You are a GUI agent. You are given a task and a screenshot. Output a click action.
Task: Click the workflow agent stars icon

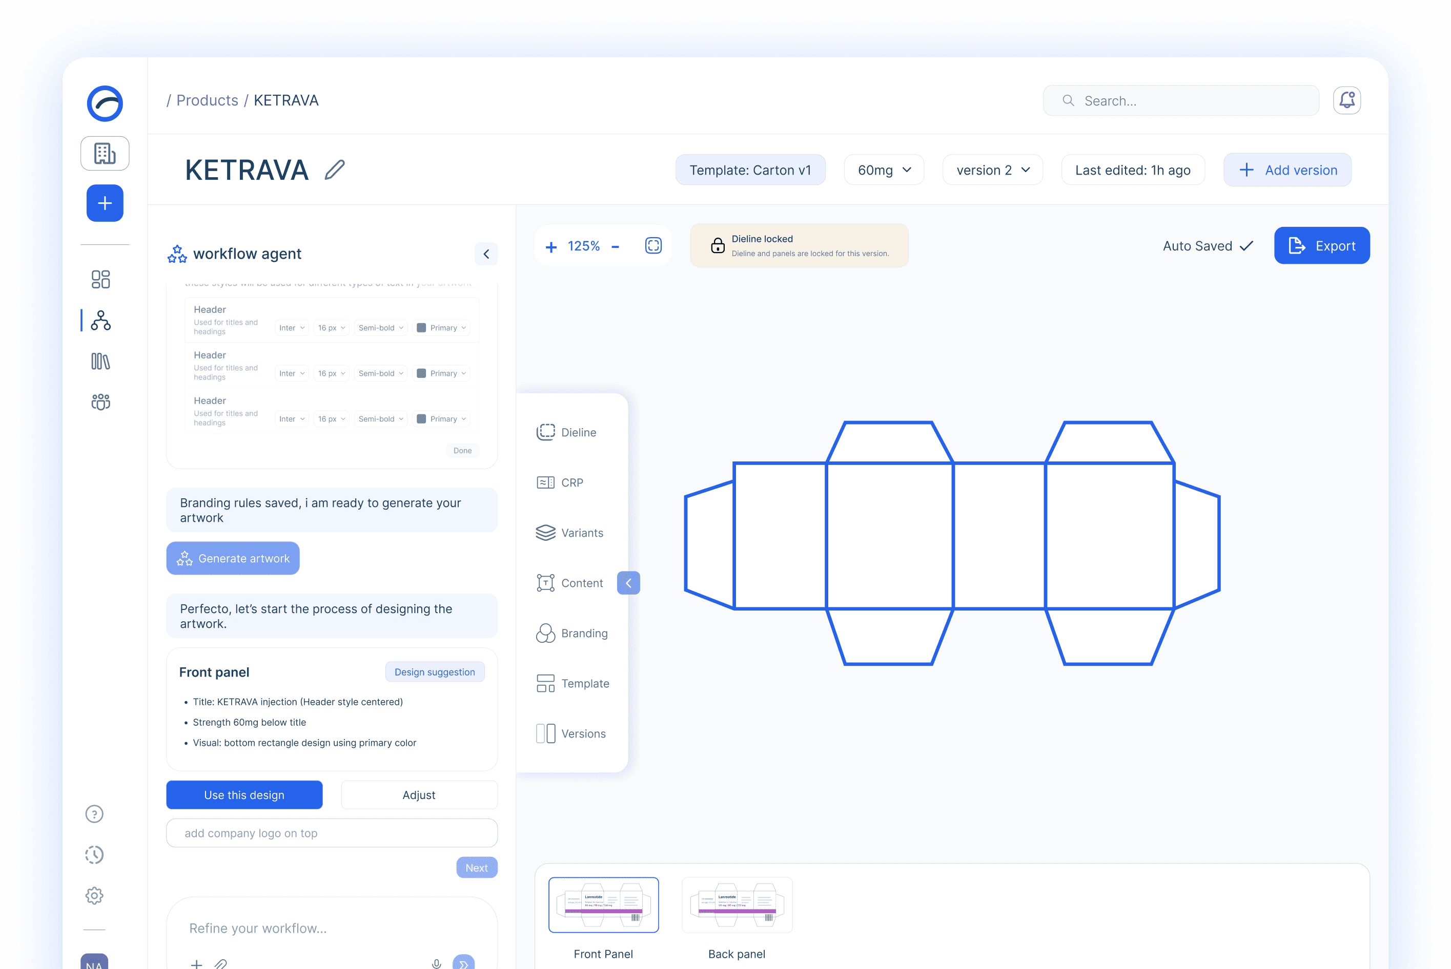pyautogui.click(x=177, y=254)
